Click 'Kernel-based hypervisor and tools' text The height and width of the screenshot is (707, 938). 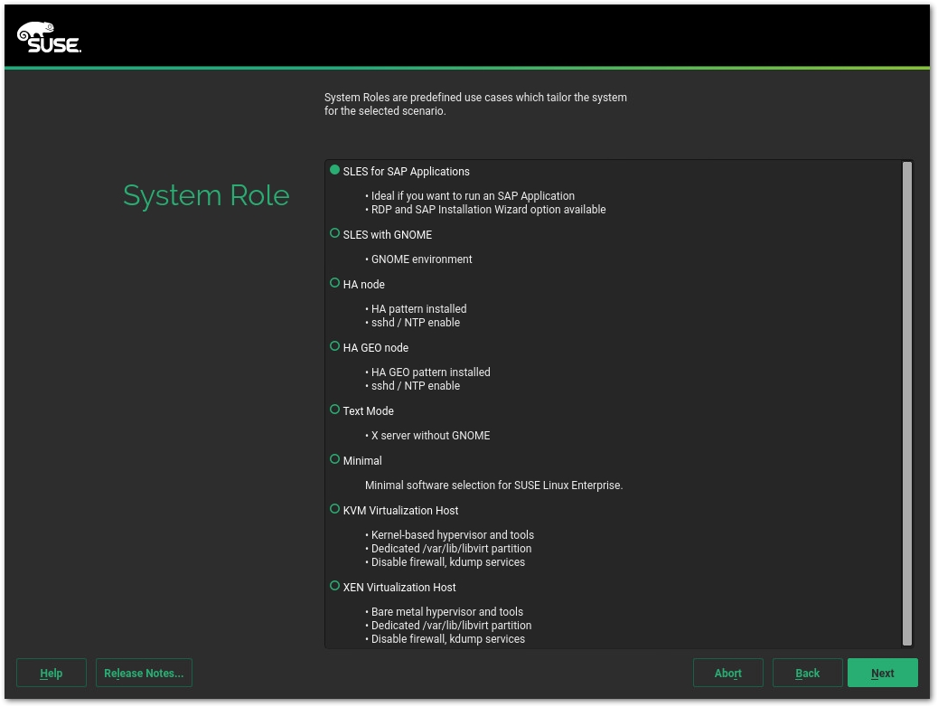coord(452,535)
